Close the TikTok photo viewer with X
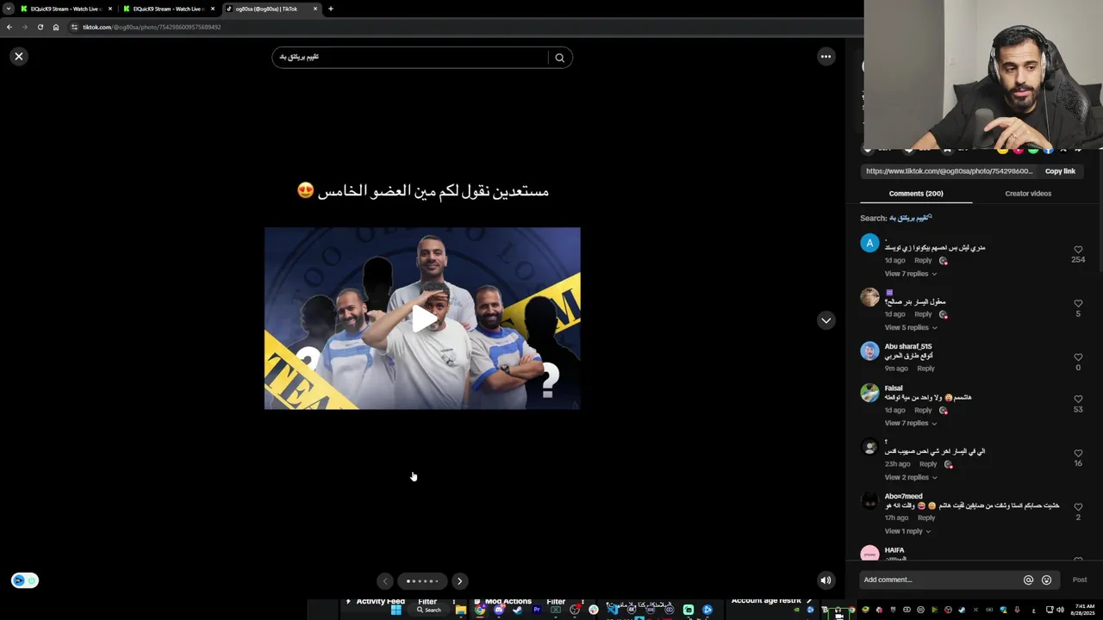Image resolution: width=1103 pixels, height=620 pixels. [x=18, y=56]
